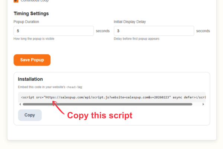223x149 pixels.
Task: Click the Popup Duration label
Action: click(x=26, y=22)
